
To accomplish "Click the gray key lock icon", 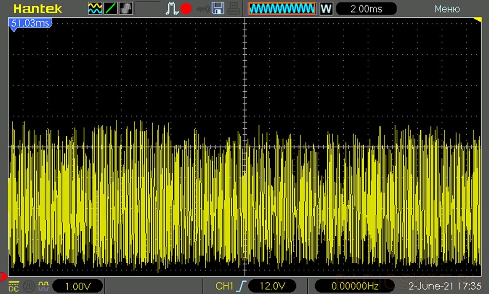I will click(x=201, y=8).
